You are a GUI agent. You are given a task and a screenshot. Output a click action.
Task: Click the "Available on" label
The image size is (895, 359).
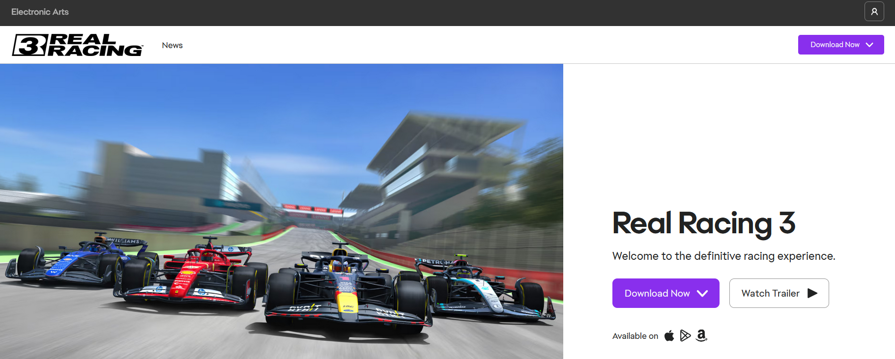635,336
